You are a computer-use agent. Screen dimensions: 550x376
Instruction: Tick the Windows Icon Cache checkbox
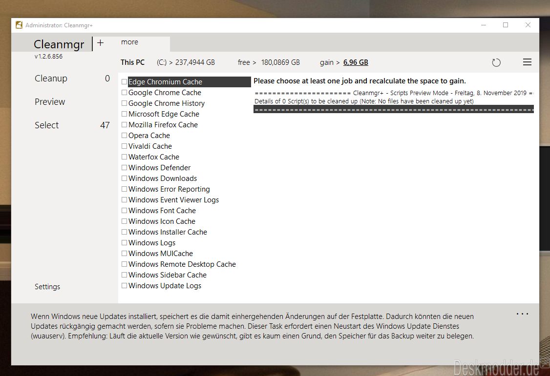pos(124,221)
